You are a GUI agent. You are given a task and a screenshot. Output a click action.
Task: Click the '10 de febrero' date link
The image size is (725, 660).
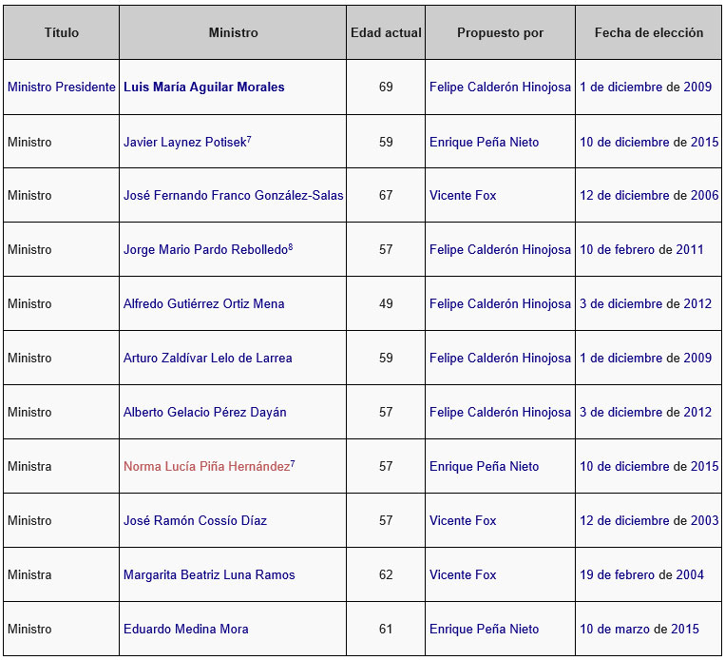click(x=618, y=250)
